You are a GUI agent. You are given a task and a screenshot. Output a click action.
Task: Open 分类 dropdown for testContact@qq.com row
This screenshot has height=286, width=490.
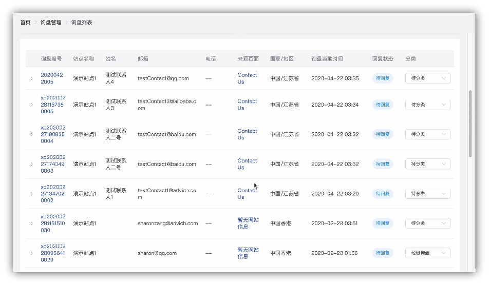(x=427, y=78)
